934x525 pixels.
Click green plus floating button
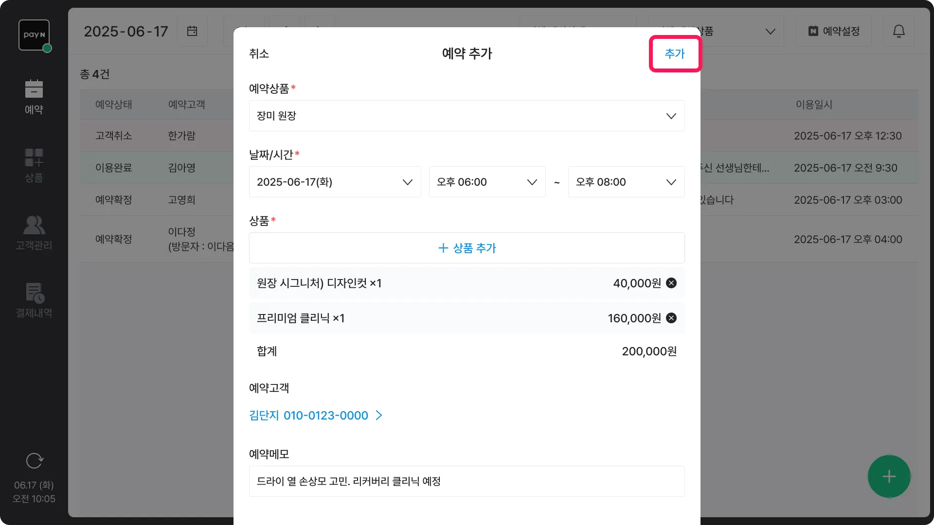tap(889, 476)
